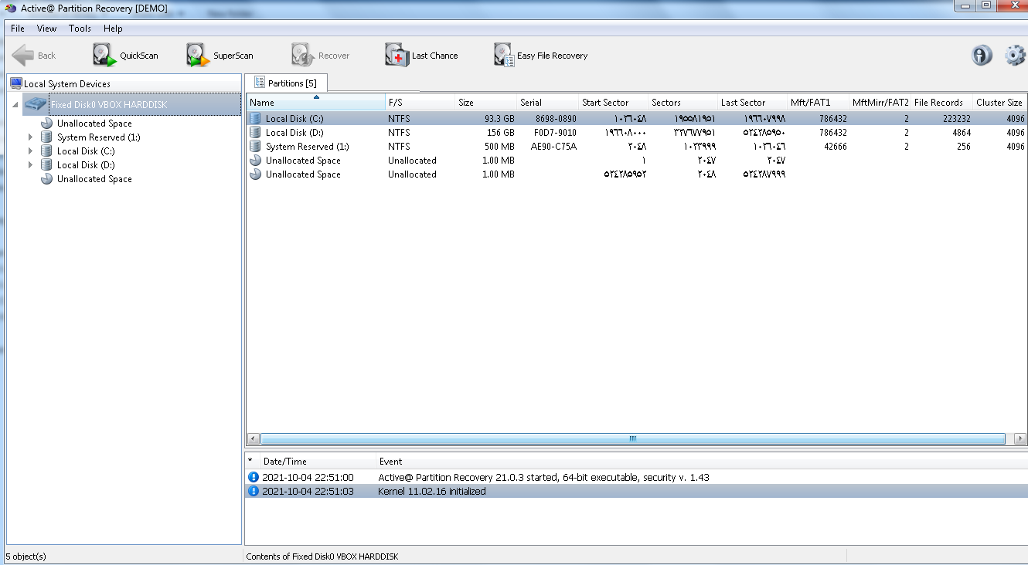Sort by the Size column header
The width and height of the screenshot is (1028, 565).
tap(485, 103)
